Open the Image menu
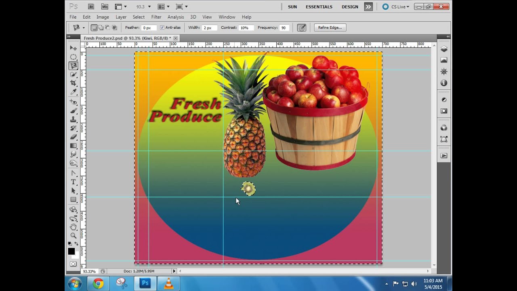This screenshot has height=291, width=517. point(103,17)
